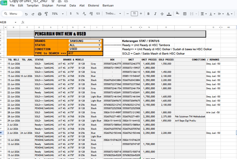Open the Trebuchet font family dropdown
Image resolution: width=237 pixels, height=159 pixels.
coord(113,13)
